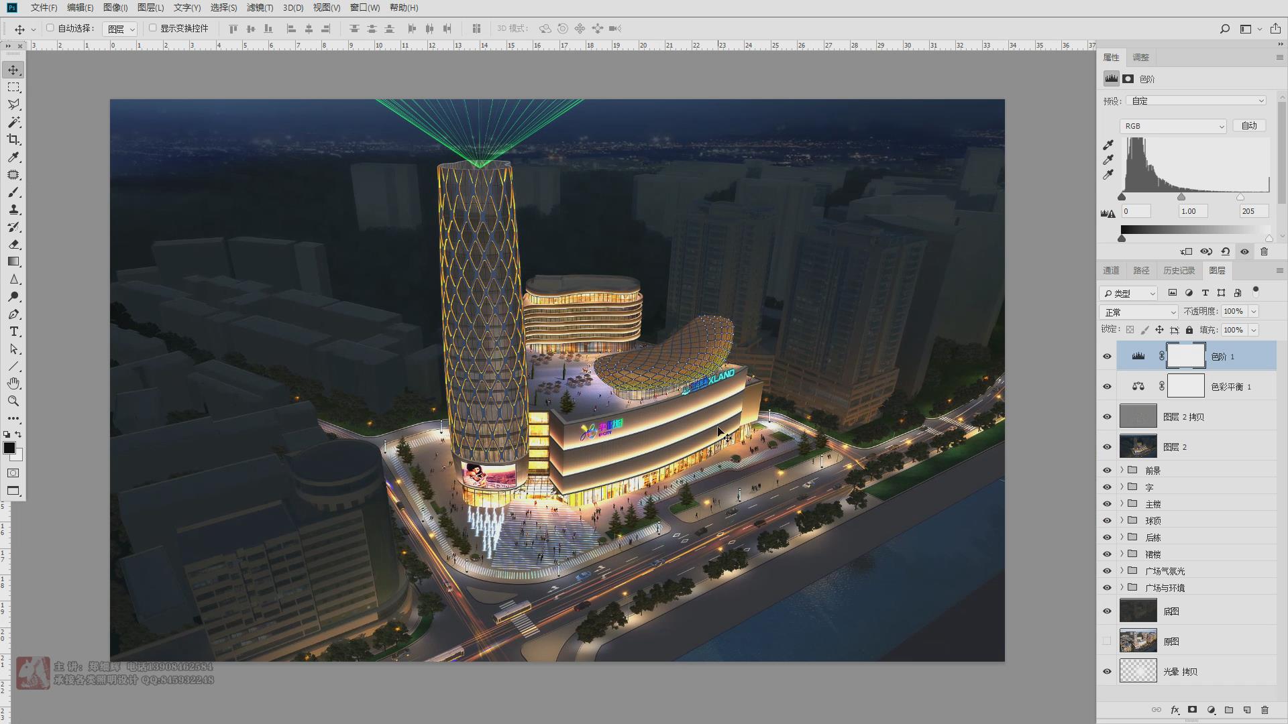Image resolution: width=1288 pixels, height=724 pixels.
Task: Show the hidden 原图 layer
Action: point(1107,642)
